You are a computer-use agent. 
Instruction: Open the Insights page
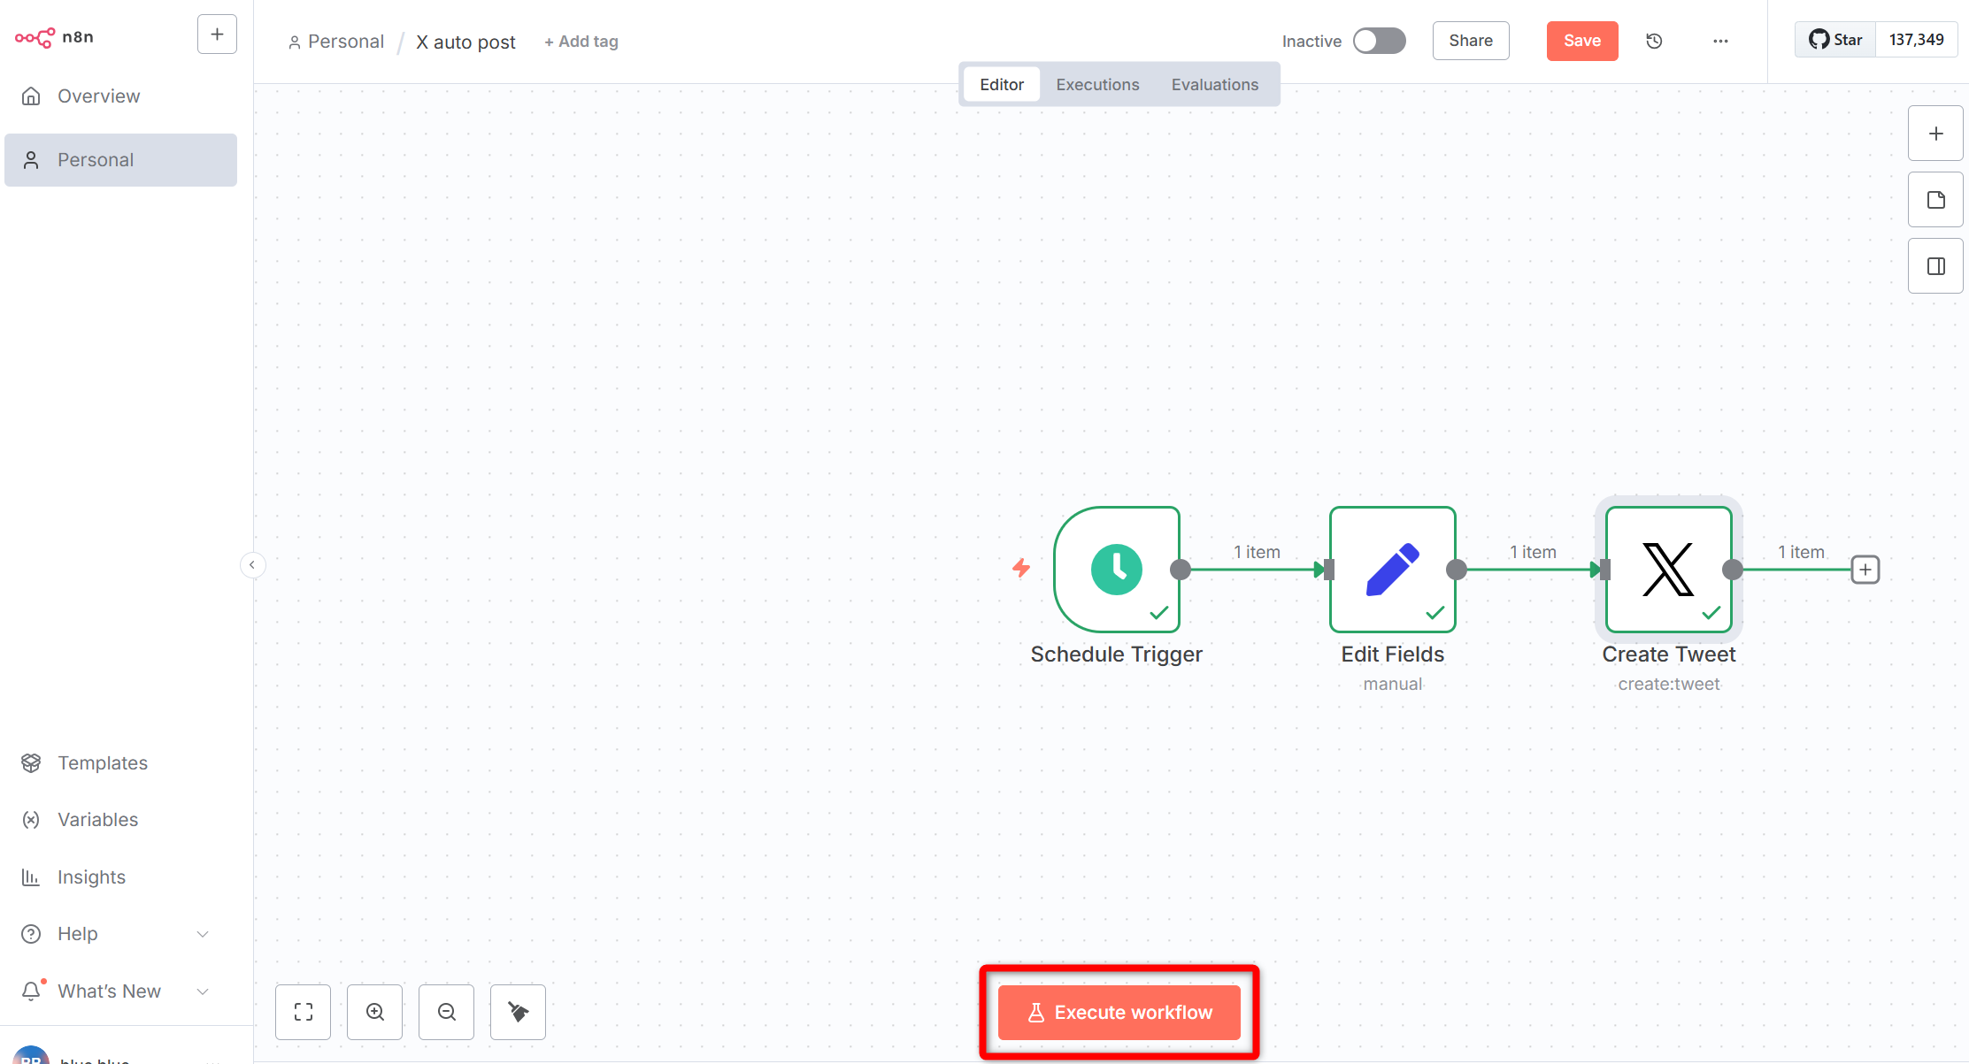(120, 876)
